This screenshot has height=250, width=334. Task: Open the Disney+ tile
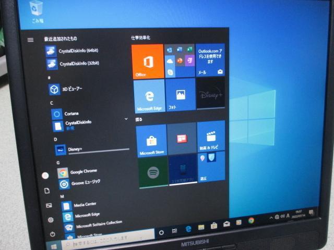[211, 94]
